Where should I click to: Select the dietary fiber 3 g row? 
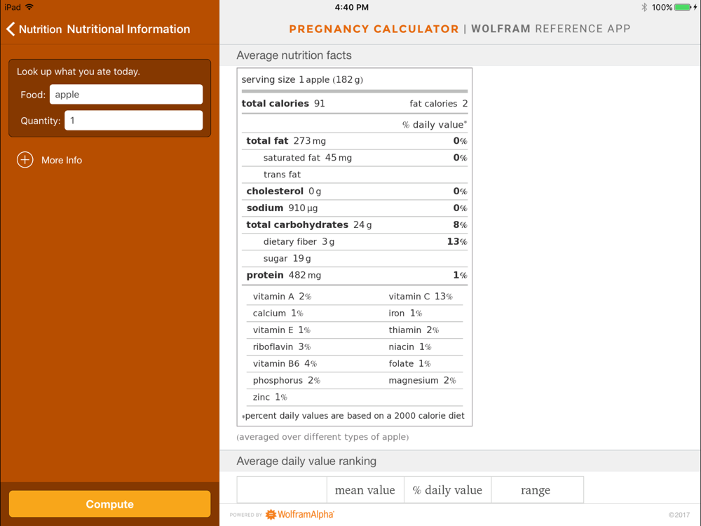click(x=355, y=241)
